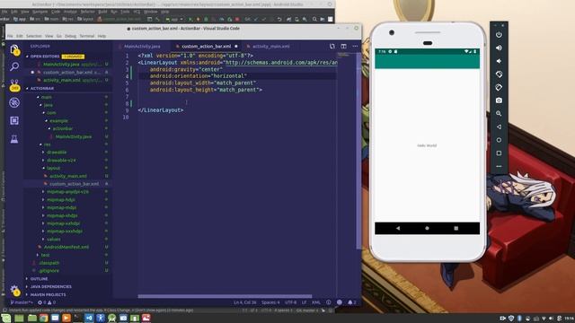
Task: Switch to activity_main.xml tab
Action: click(x=270, y=47)
